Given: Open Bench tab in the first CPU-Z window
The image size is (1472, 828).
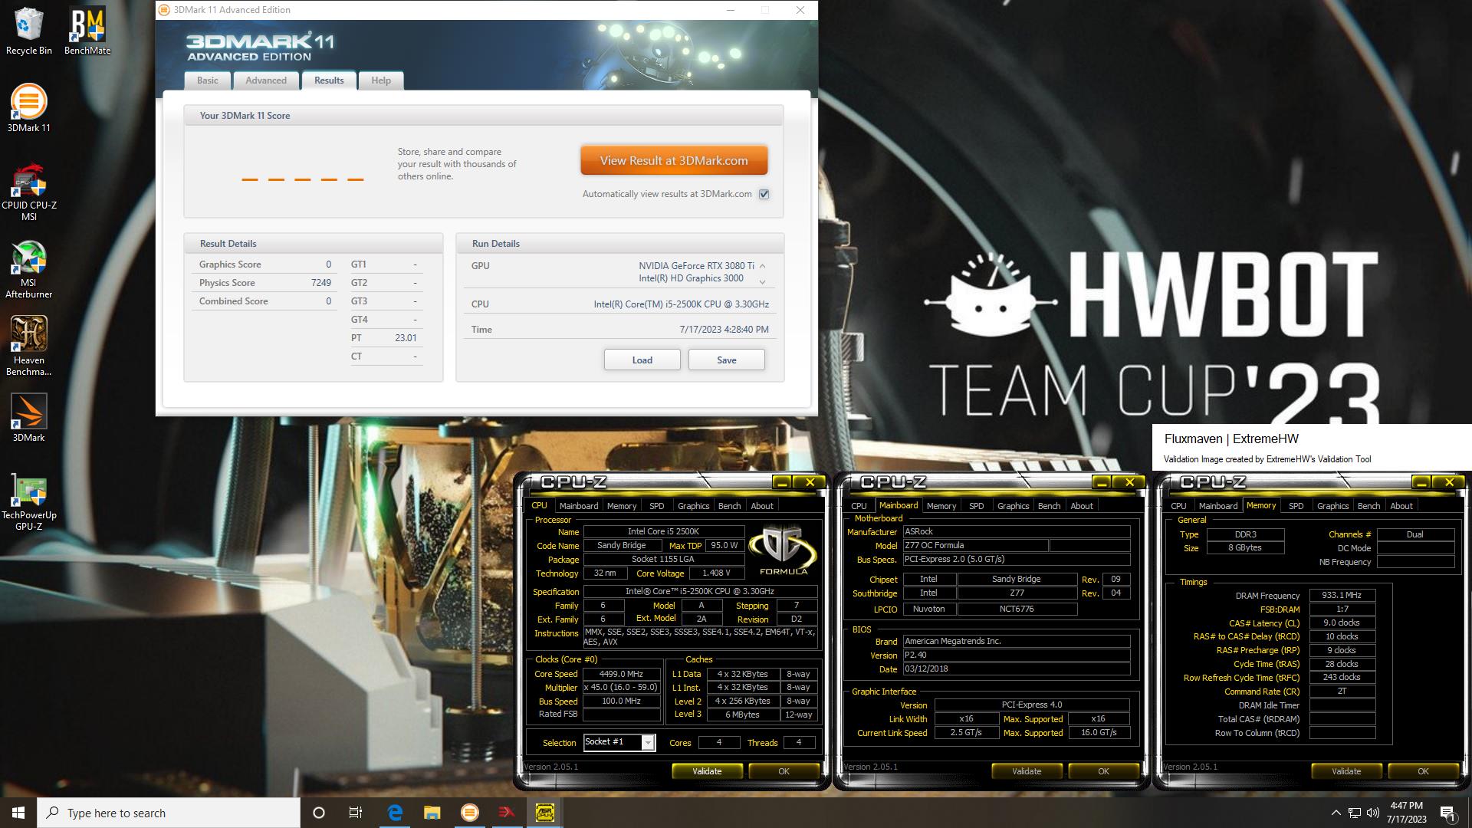Looking at the screenshot, I should 729,506.
